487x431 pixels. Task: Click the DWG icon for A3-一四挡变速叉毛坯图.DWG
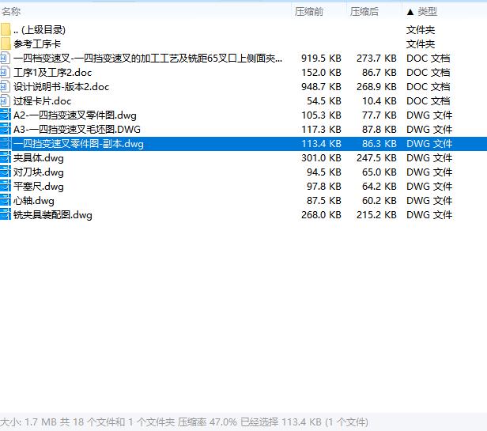pos(6,129)
